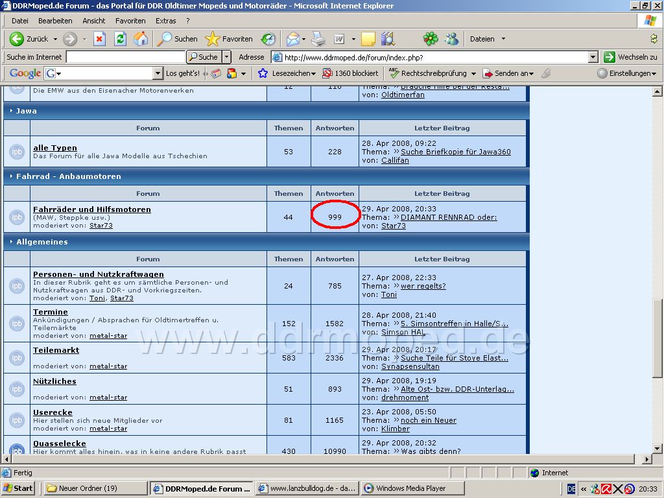Click the Stop loading icon in toolbar

[99, 39]
